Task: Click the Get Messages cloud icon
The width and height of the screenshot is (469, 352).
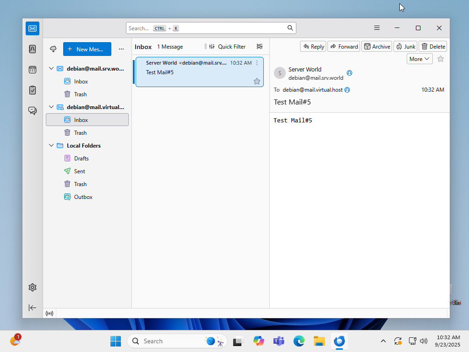Action: coord(53,49)
